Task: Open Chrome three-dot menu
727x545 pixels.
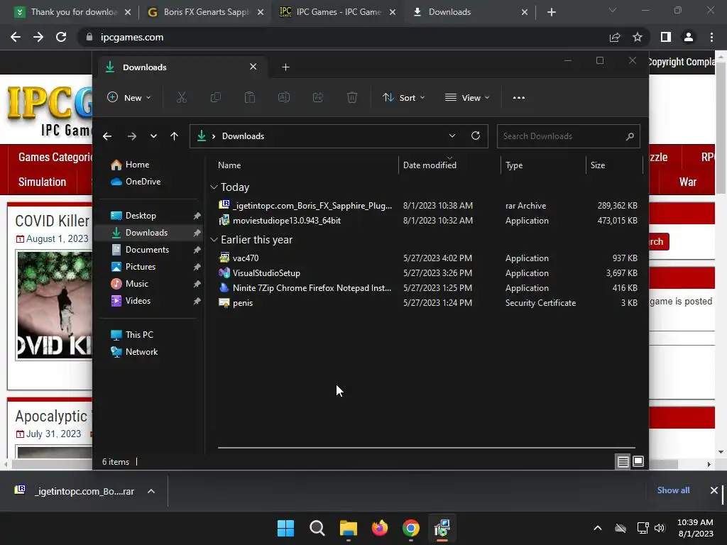Action: point(711,37)
